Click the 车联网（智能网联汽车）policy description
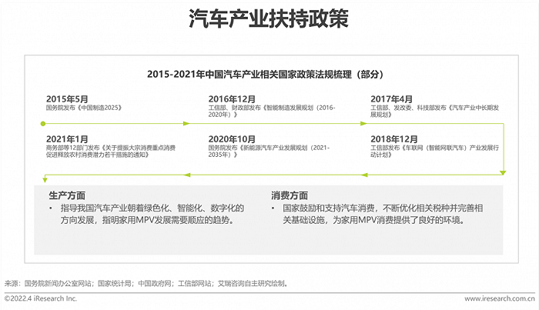Image resolution: width=539 pixels, height=310 pixels. click(434, 152)
